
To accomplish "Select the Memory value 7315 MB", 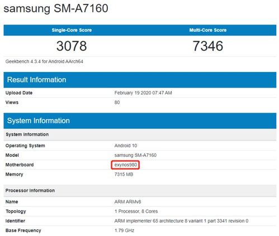I will click(124, 175).
